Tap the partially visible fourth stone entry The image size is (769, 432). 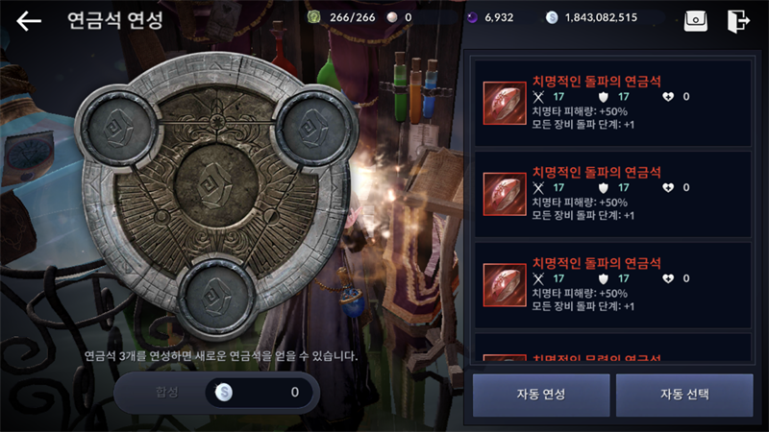pyautogui.click(x=613, y=348)
